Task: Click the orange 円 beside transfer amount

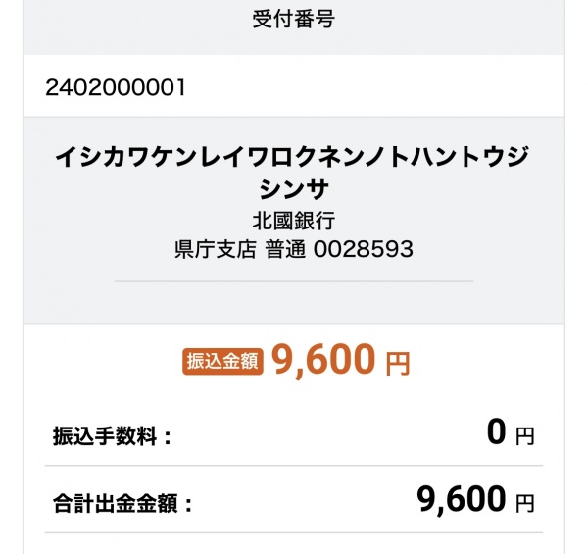Action: [x=398, y=364]
